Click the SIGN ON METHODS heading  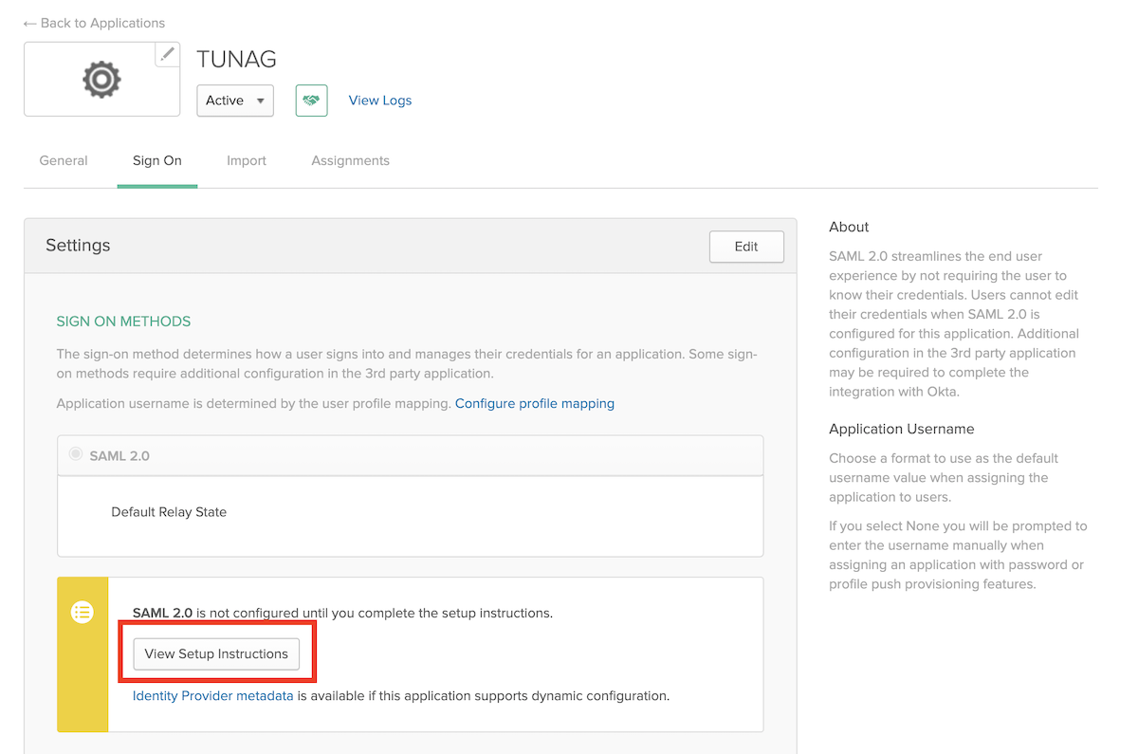coord(124,322)
